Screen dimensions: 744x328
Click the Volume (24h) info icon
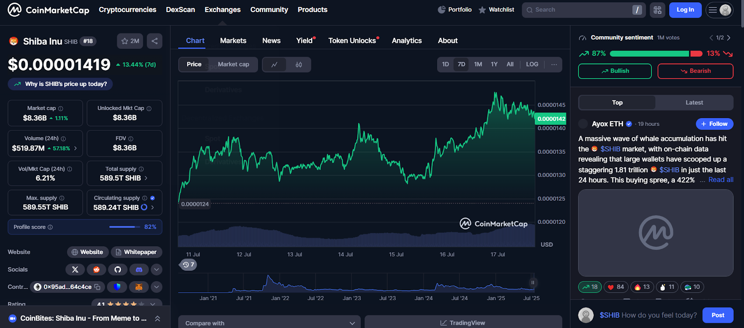[x=63, y=138]
